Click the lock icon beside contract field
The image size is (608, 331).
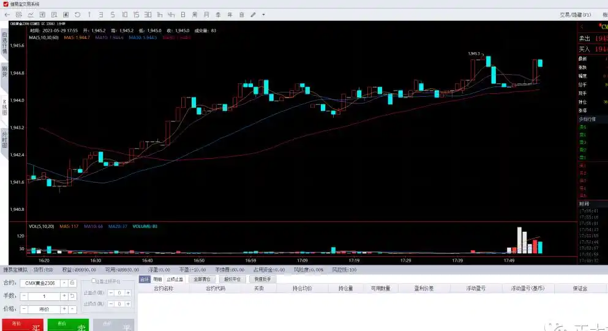(72, 283)
